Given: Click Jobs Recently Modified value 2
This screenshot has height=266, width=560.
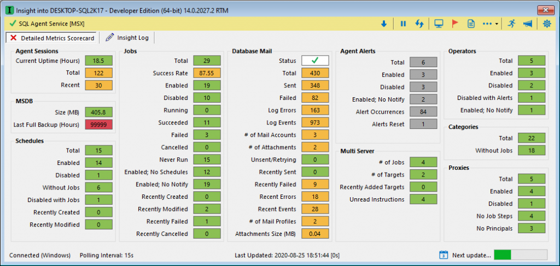Looking at the screenshot, I should pos(207,209).
